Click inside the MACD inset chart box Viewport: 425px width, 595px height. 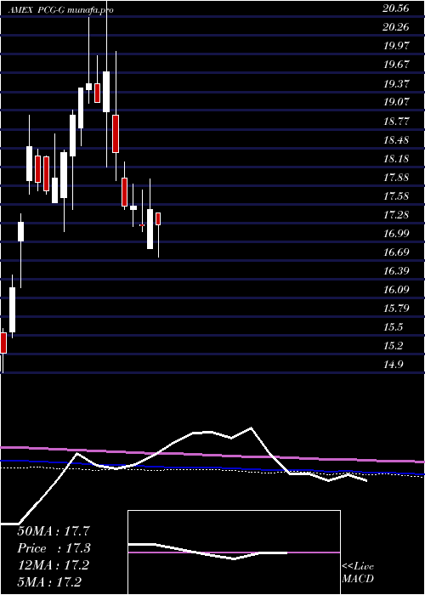(x=234, y=552)
